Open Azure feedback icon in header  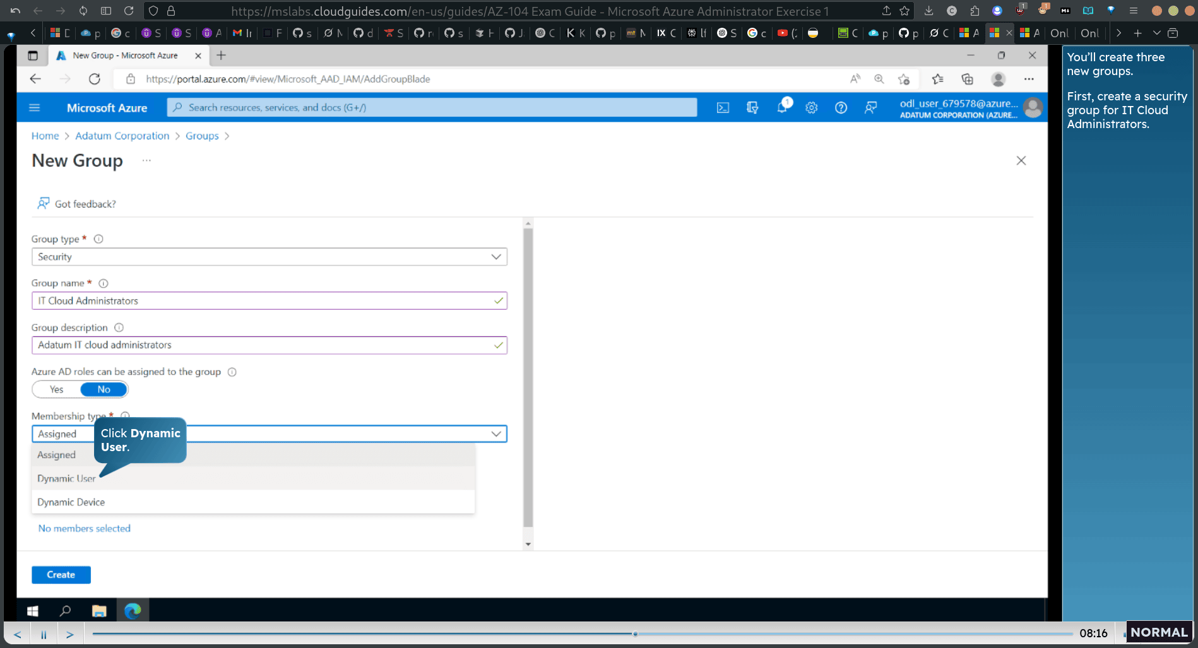point(870,108)
